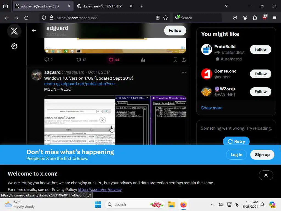The width and height of the screenshot is (281, 211).
Task: View post analytics bar chart icon
Action: (143, 60)
